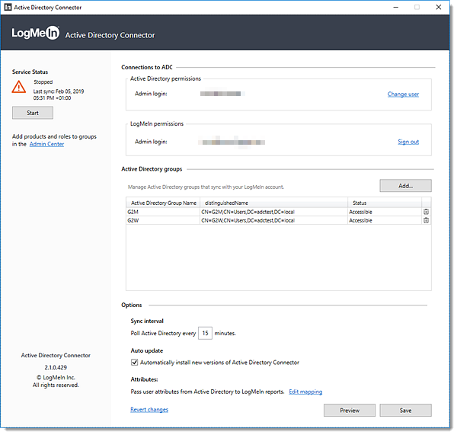Delete the G2M group with trash icon
This screenshot has height=435, width=457.
(x=426, y=212)
